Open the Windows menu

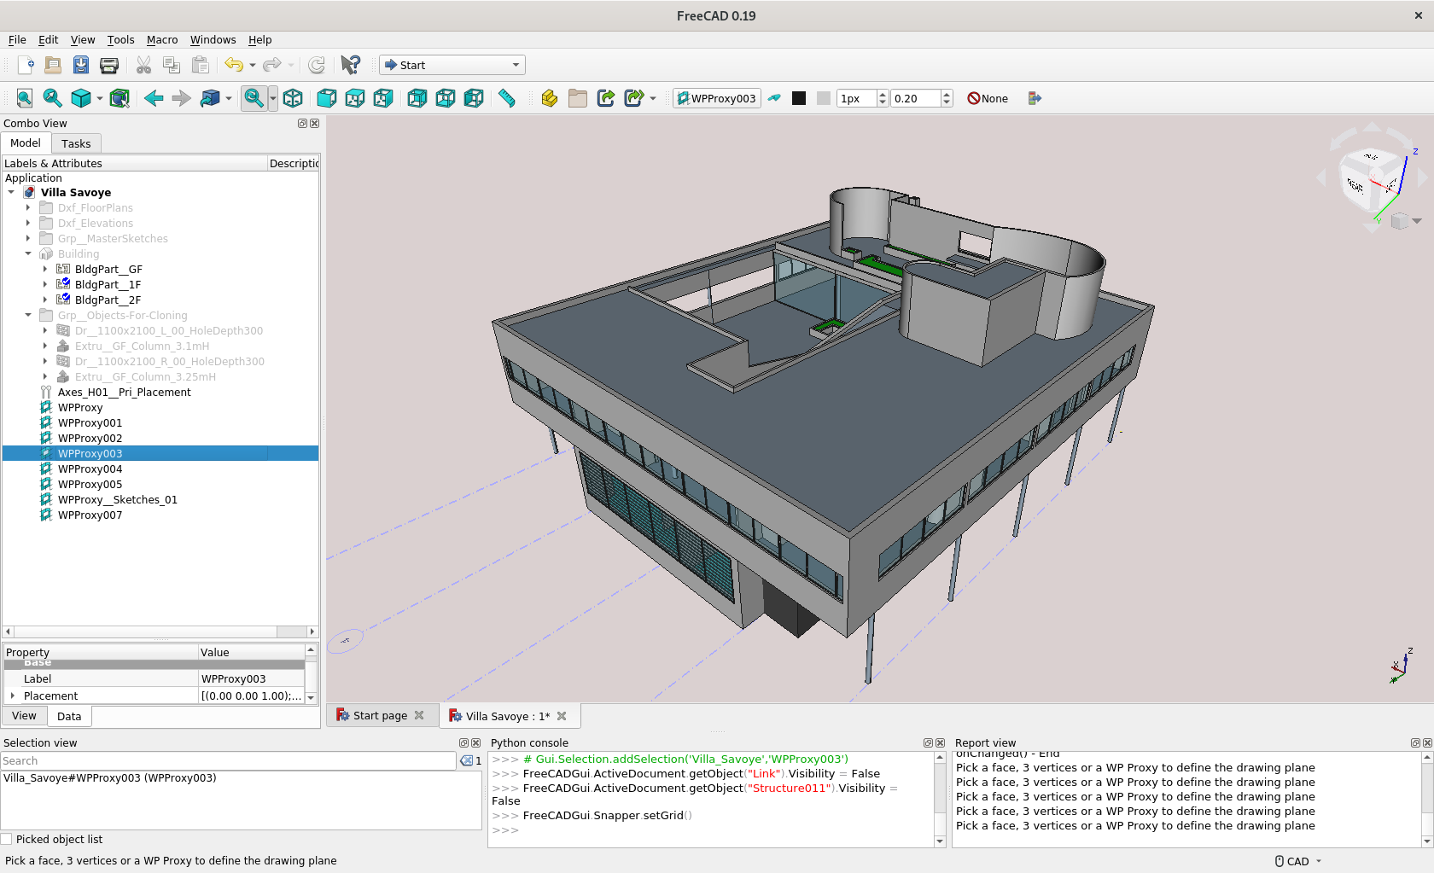coord(213,39)
